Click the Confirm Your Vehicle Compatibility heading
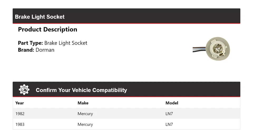This screenshot has width=253, height=138. [81, 90]
